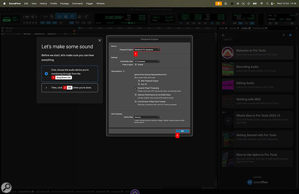Open the Trigger menu
This screenshot has width=299, height=194.
(x=89, y=3)
